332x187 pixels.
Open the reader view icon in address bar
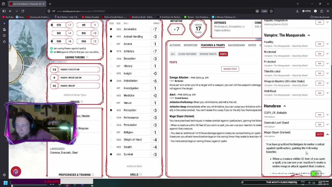click(257, 11)
